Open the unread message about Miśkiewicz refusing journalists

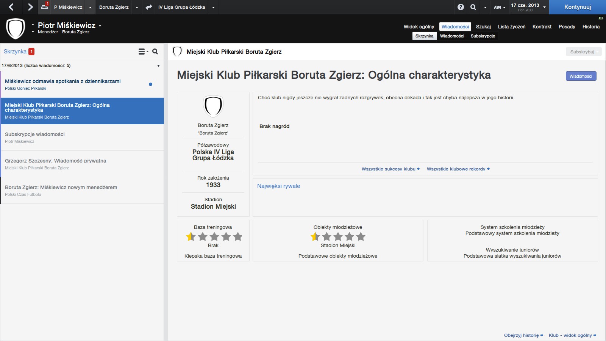[63, 81]
